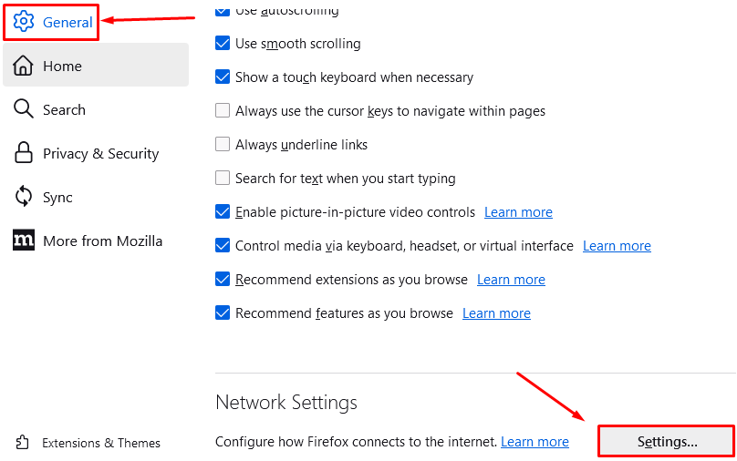Image resolution: width=737 pixels, height=461 pixels.
Task: Enable Search for text when typing
Action: tap(223, 178)
